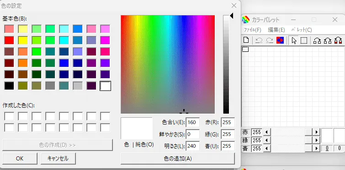Pick the black swatch in basic colors
This screenshot has height=170, width=345.
pos(9,86)
